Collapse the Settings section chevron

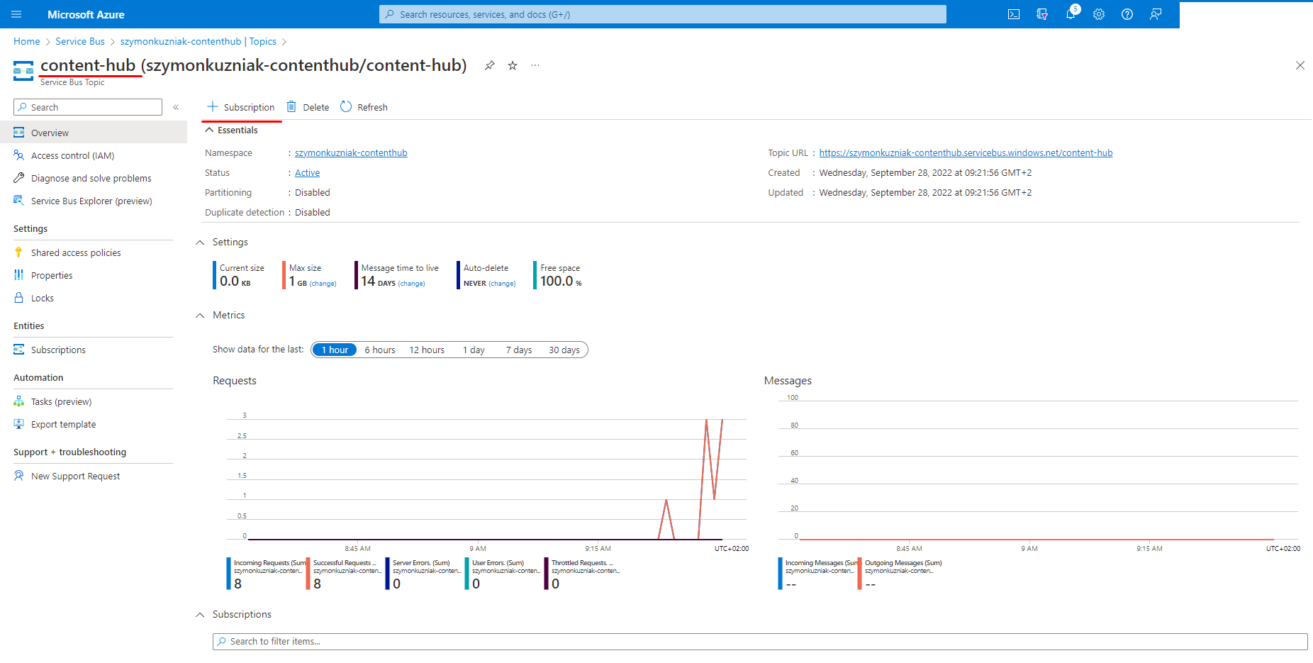[x=200, y=243]
